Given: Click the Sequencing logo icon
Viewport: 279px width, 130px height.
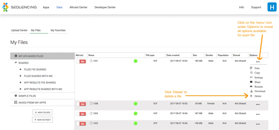Looking at the screenshot, I should pyautogui.click(x=5, y=7).
